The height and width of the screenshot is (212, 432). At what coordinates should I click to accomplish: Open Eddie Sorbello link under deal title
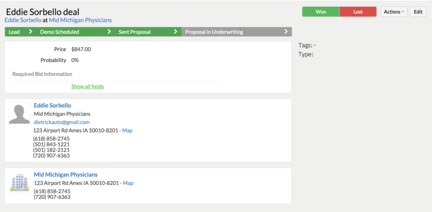coord(23,20)
